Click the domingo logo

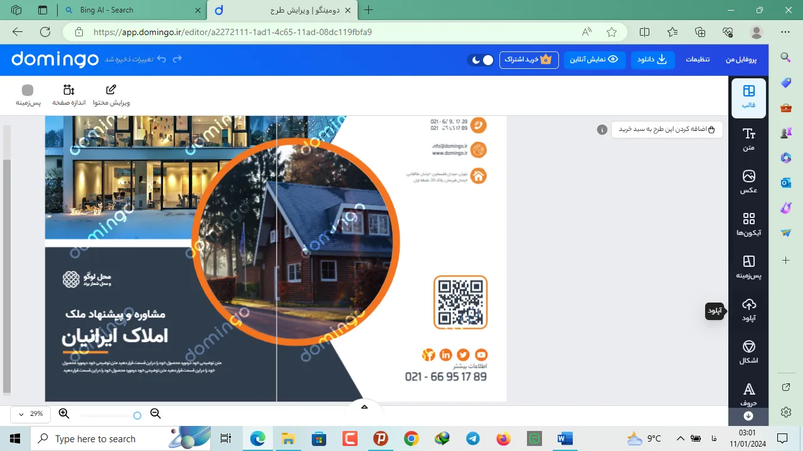pos(55,59)
